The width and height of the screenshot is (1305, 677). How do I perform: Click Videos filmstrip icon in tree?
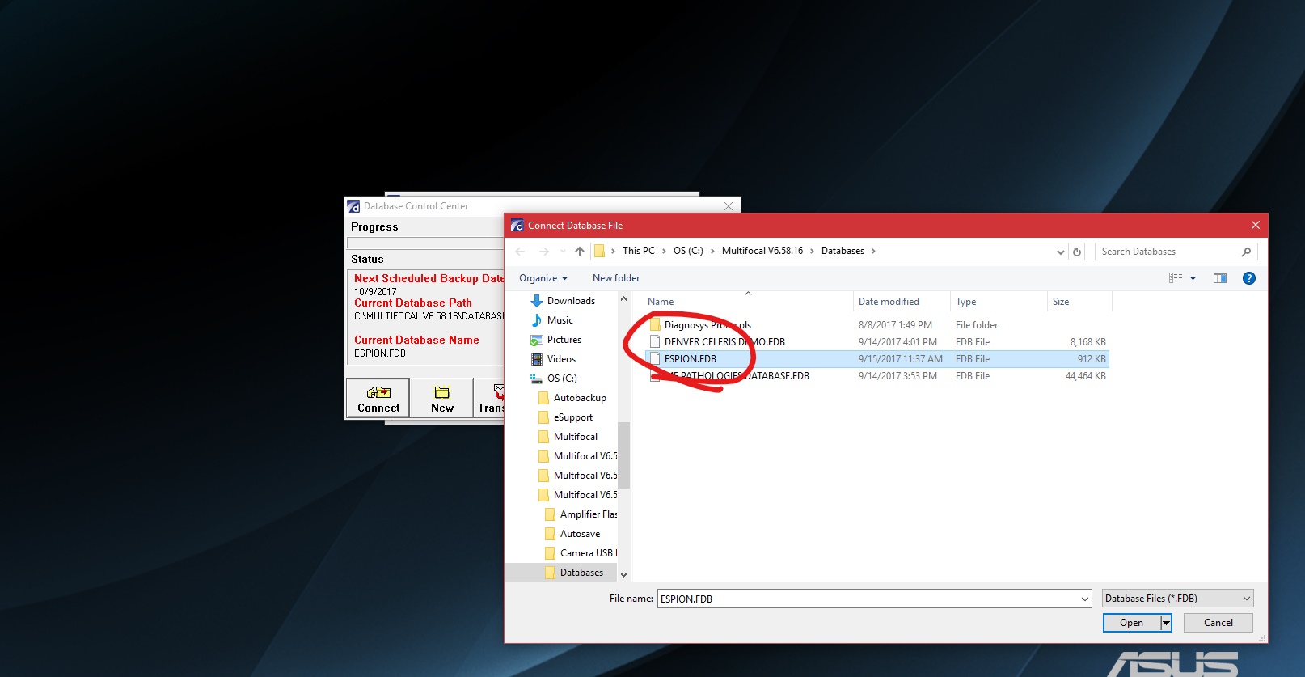(537, 359)
